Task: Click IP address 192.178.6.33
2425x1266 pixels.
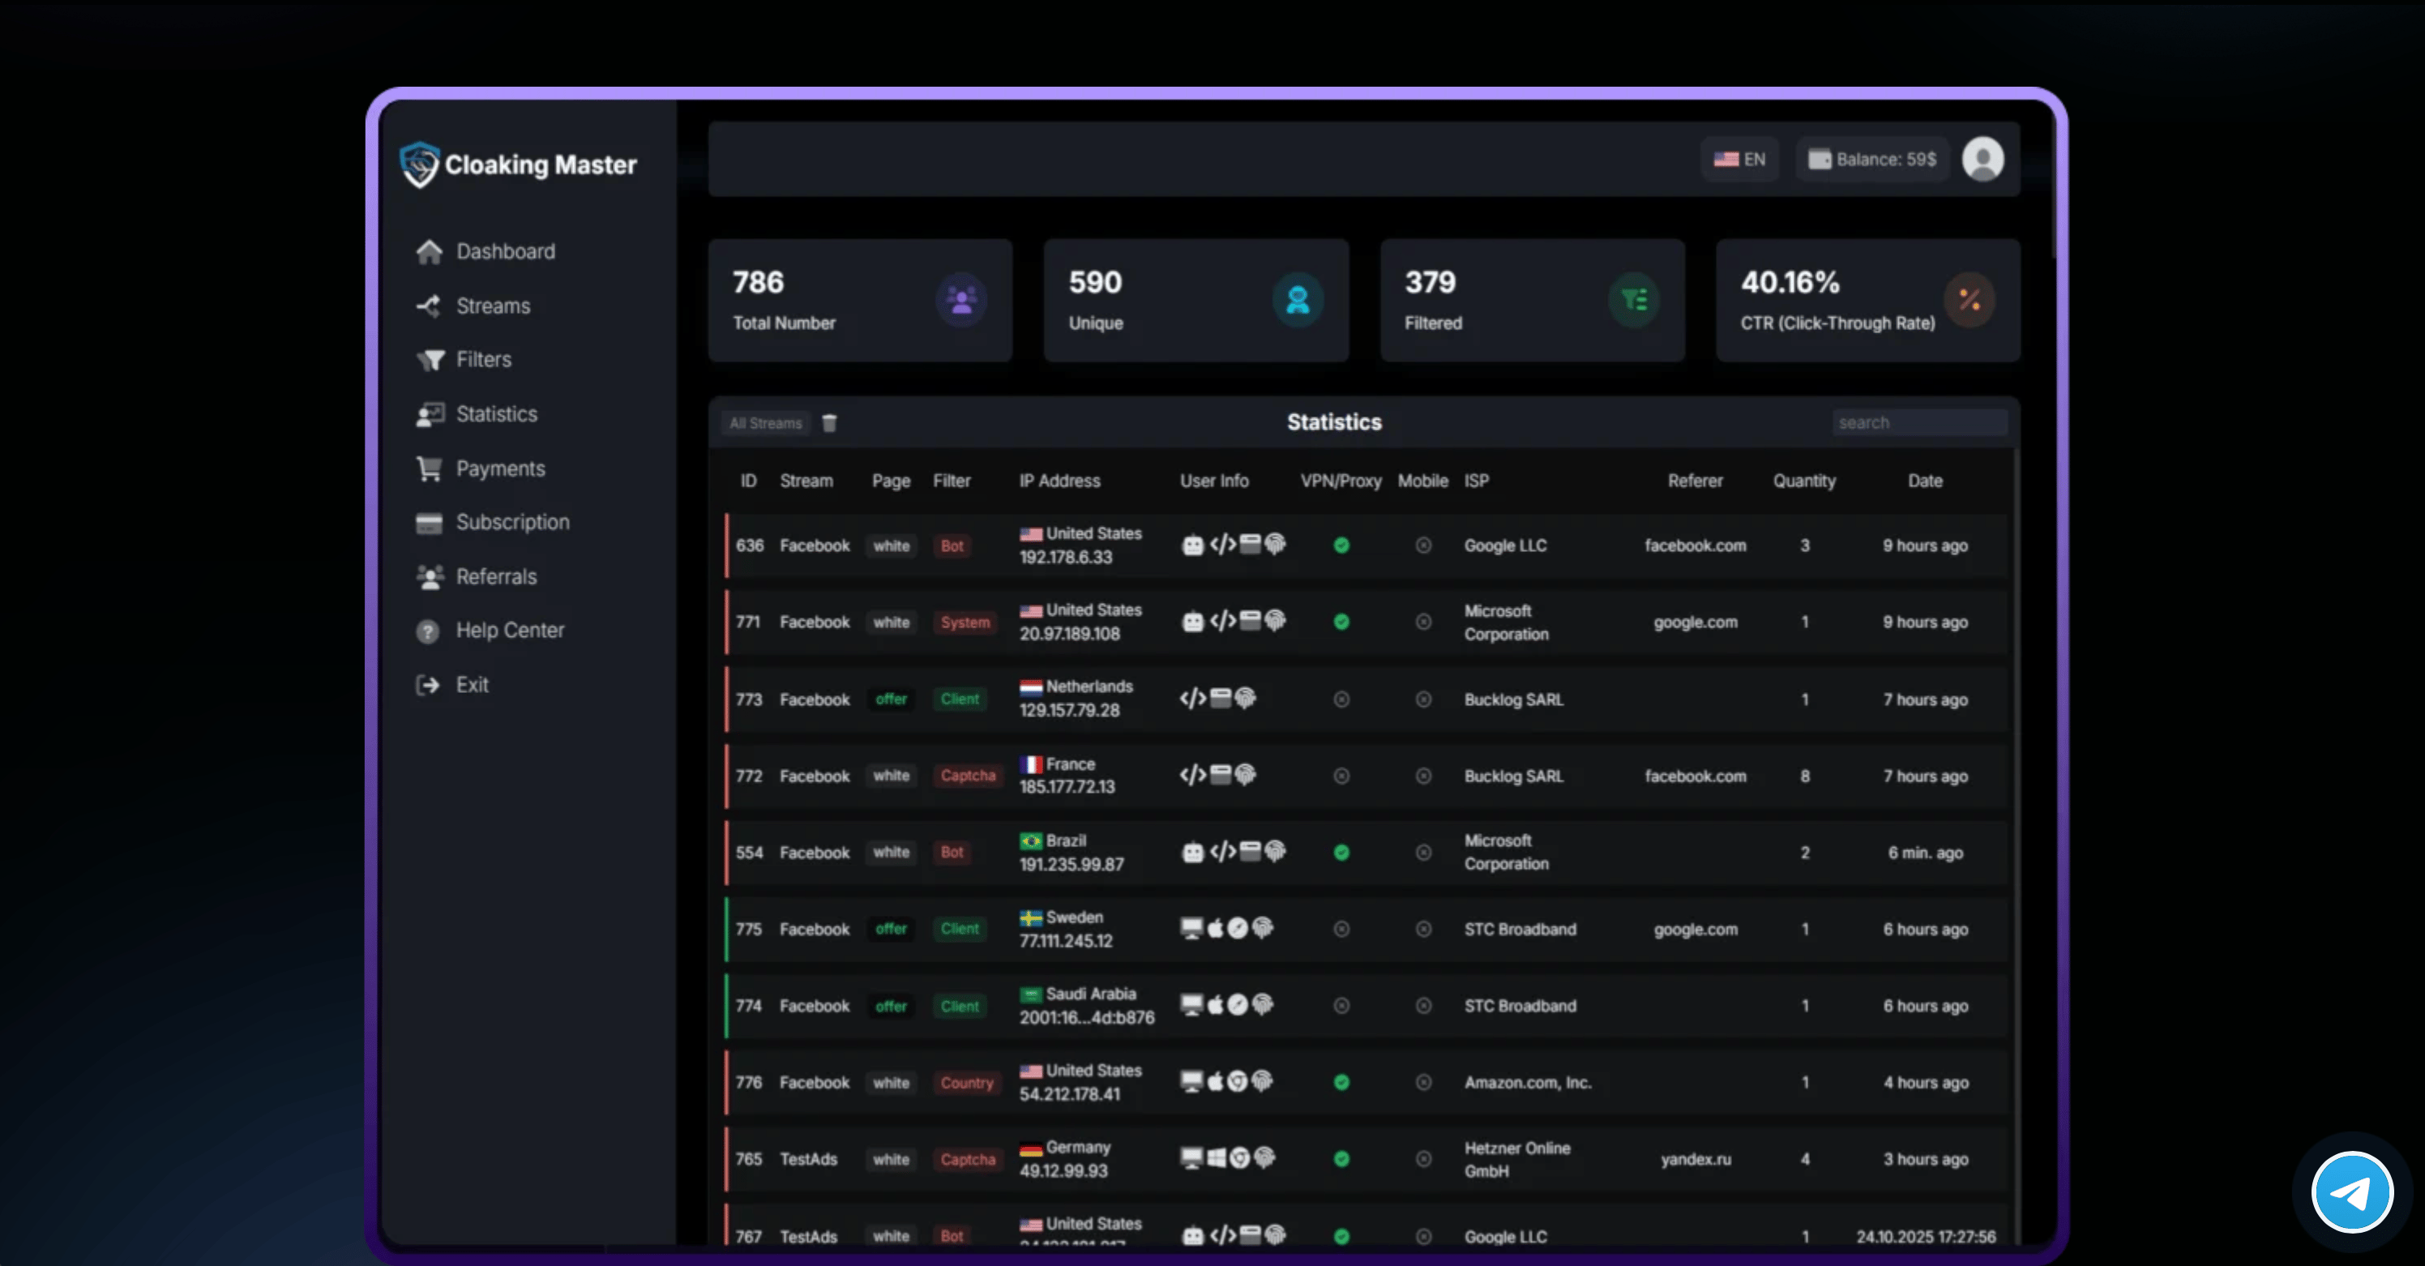Action: tap(1066, 558)
